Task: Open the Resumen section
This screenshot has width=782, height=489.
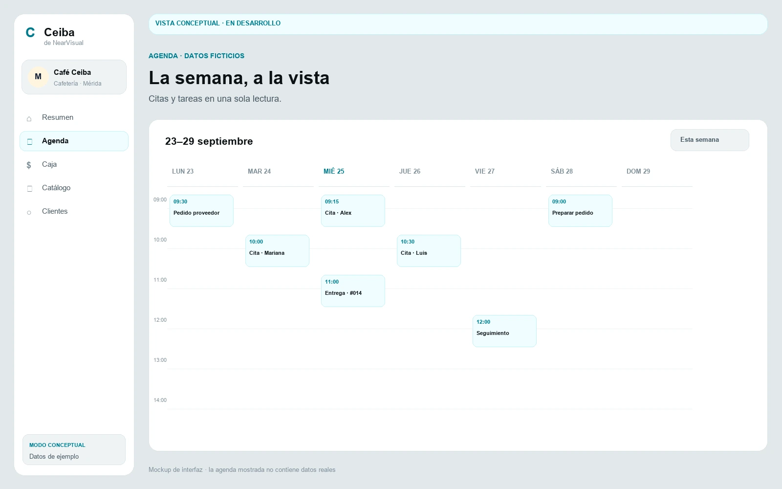Action: tap(74, 117)
